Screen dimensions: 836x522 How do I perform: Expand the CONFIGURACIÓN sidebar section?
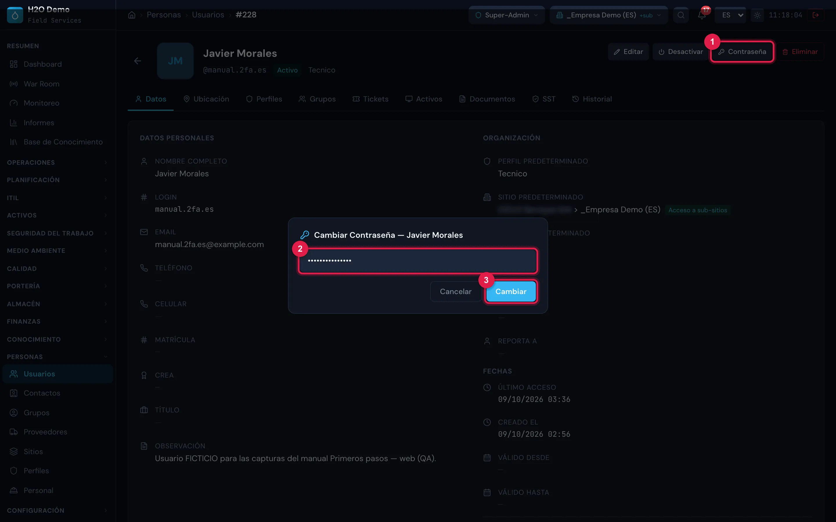pos(57,510)
